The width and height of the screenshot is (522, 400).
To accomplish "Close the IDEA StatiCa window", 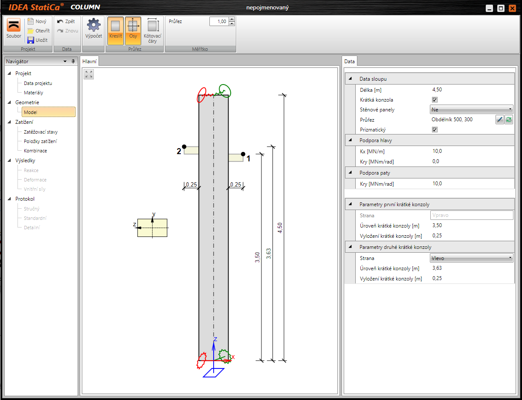I will point(512,8).
